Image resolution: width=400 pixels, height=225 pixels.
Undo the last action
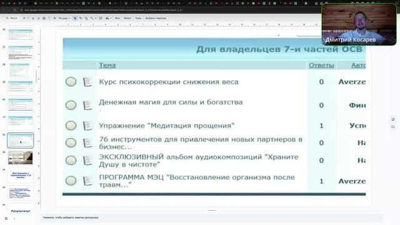coord(32,18)
